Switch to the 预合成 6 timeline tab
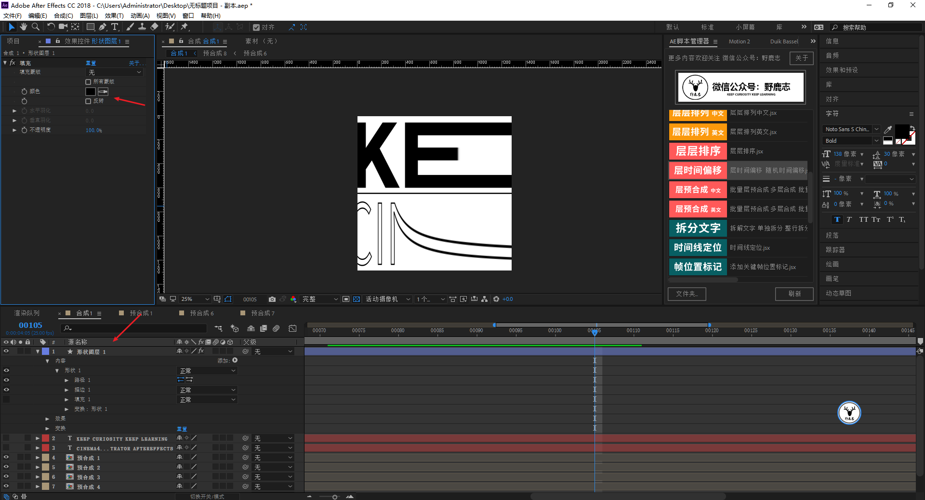The image size is (925, 500). [x=201, y=313]
